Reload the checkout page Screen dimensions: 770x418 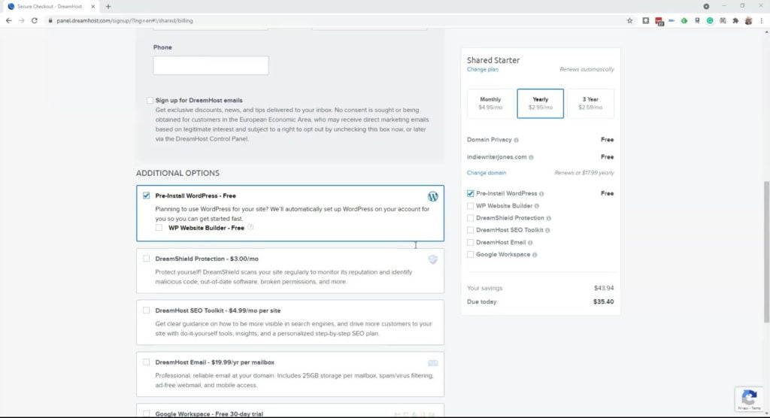[35, 20]
